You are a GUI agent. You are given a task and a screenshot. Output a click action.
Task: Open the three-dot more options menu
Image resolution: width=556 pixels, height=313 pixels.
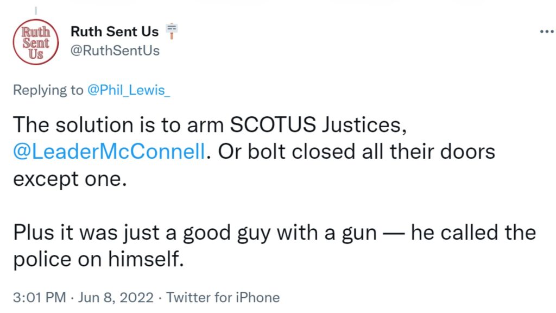(x=547, y=32)
